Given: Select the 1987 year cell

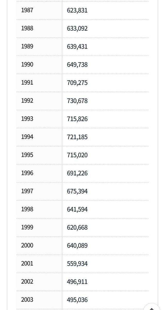Looking at the screenshot, I should (x=27, y=10).
